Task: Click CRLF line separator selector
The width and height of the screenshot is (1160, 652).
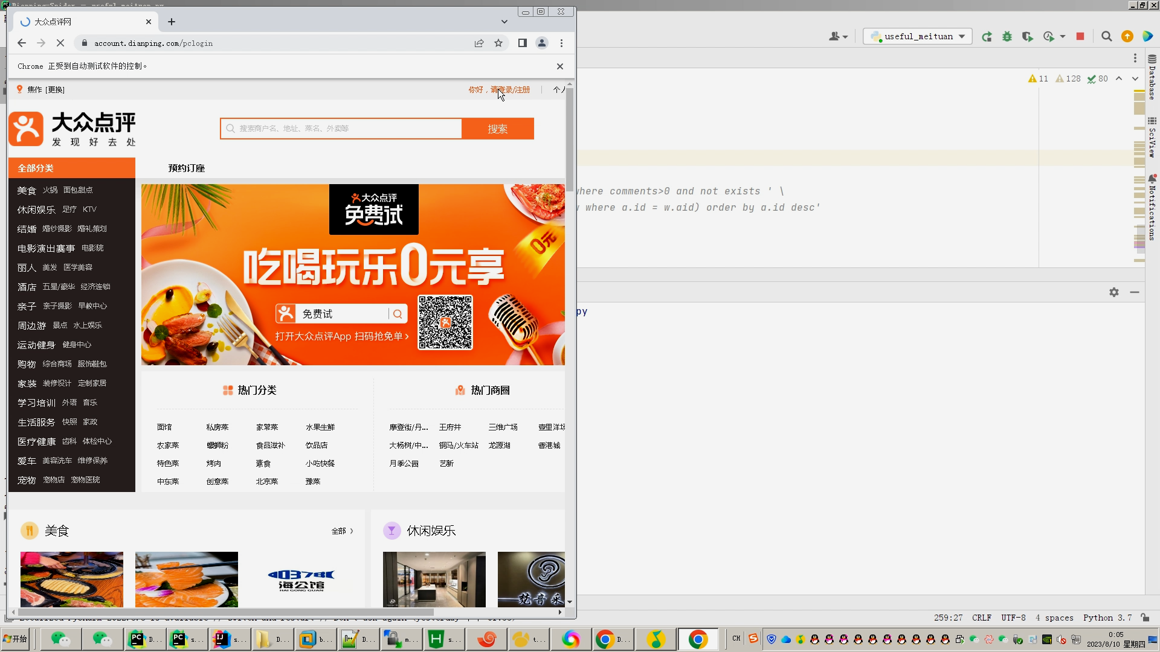Action: [x=982, y=618]
